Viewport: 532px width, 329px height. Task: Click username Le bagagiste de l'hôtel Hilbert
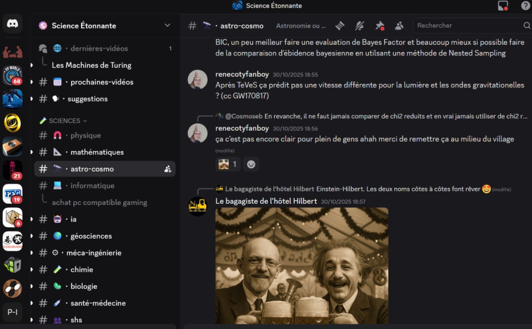[x=266, y=201]
